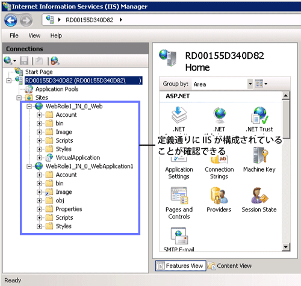The height and width of the screenshot is (286, 301).
Task: Collapse the Sites node
Action: coord(19,98)
